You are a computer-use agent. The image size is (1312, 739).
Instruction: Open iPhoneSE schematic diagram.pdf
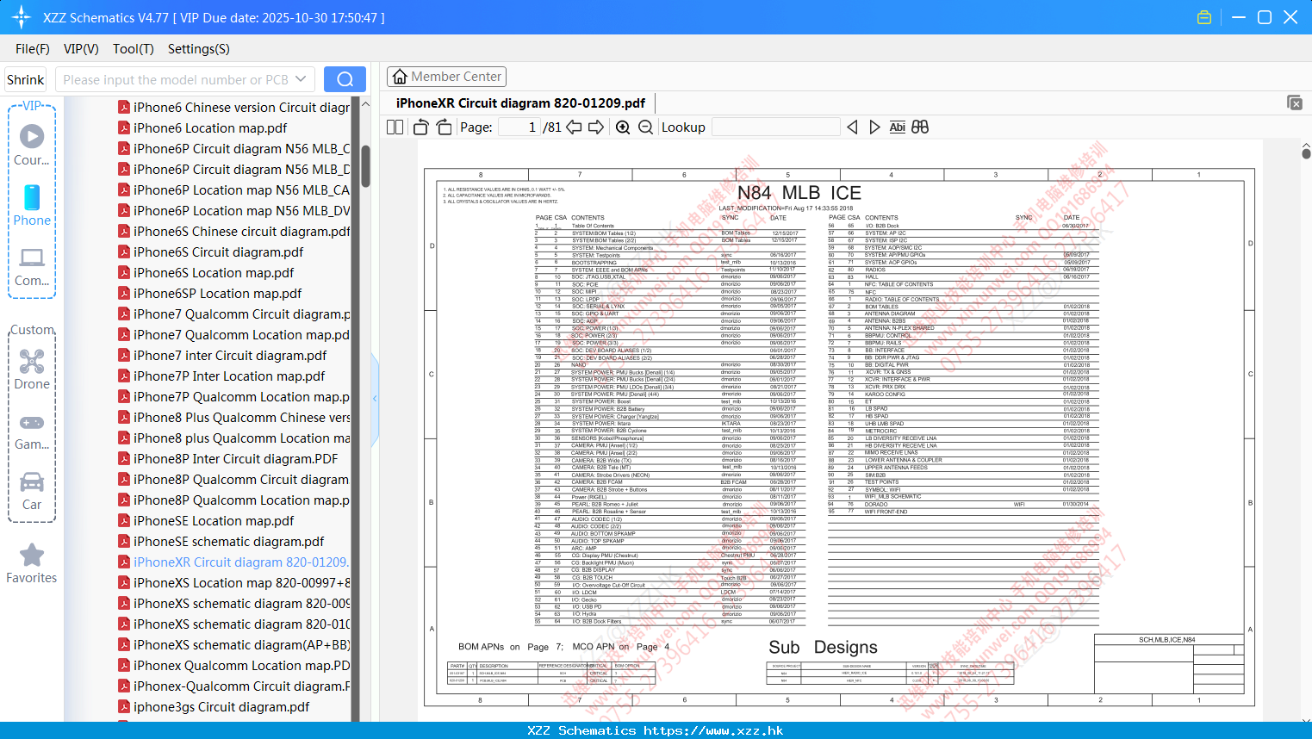click(x=228, y=542)
